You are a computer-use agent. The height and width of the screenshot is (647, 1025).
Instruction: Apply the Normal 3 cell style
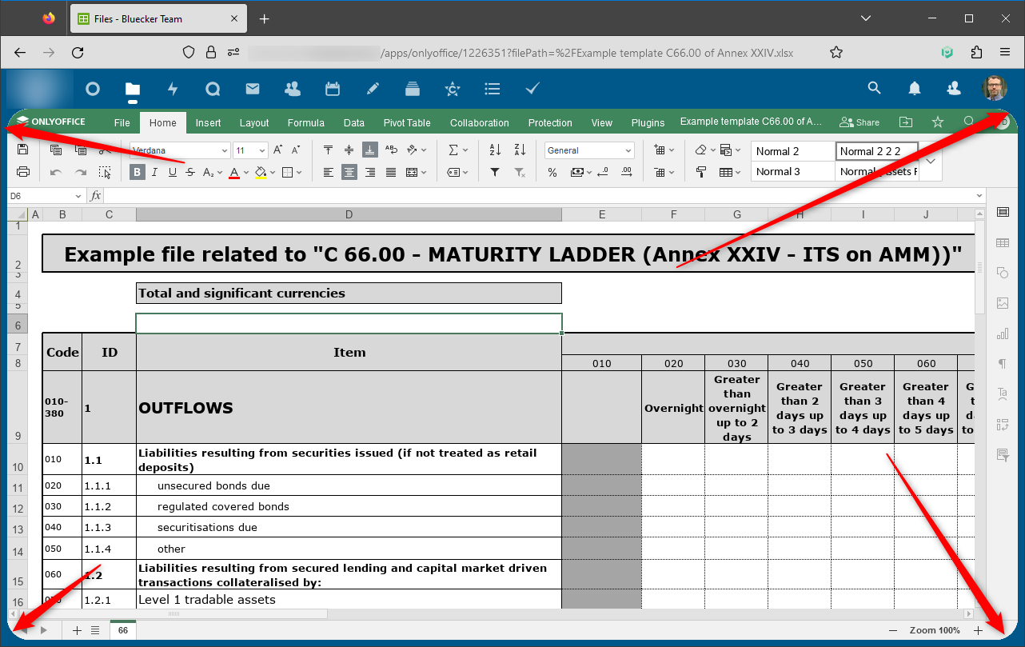pos(792,171)
